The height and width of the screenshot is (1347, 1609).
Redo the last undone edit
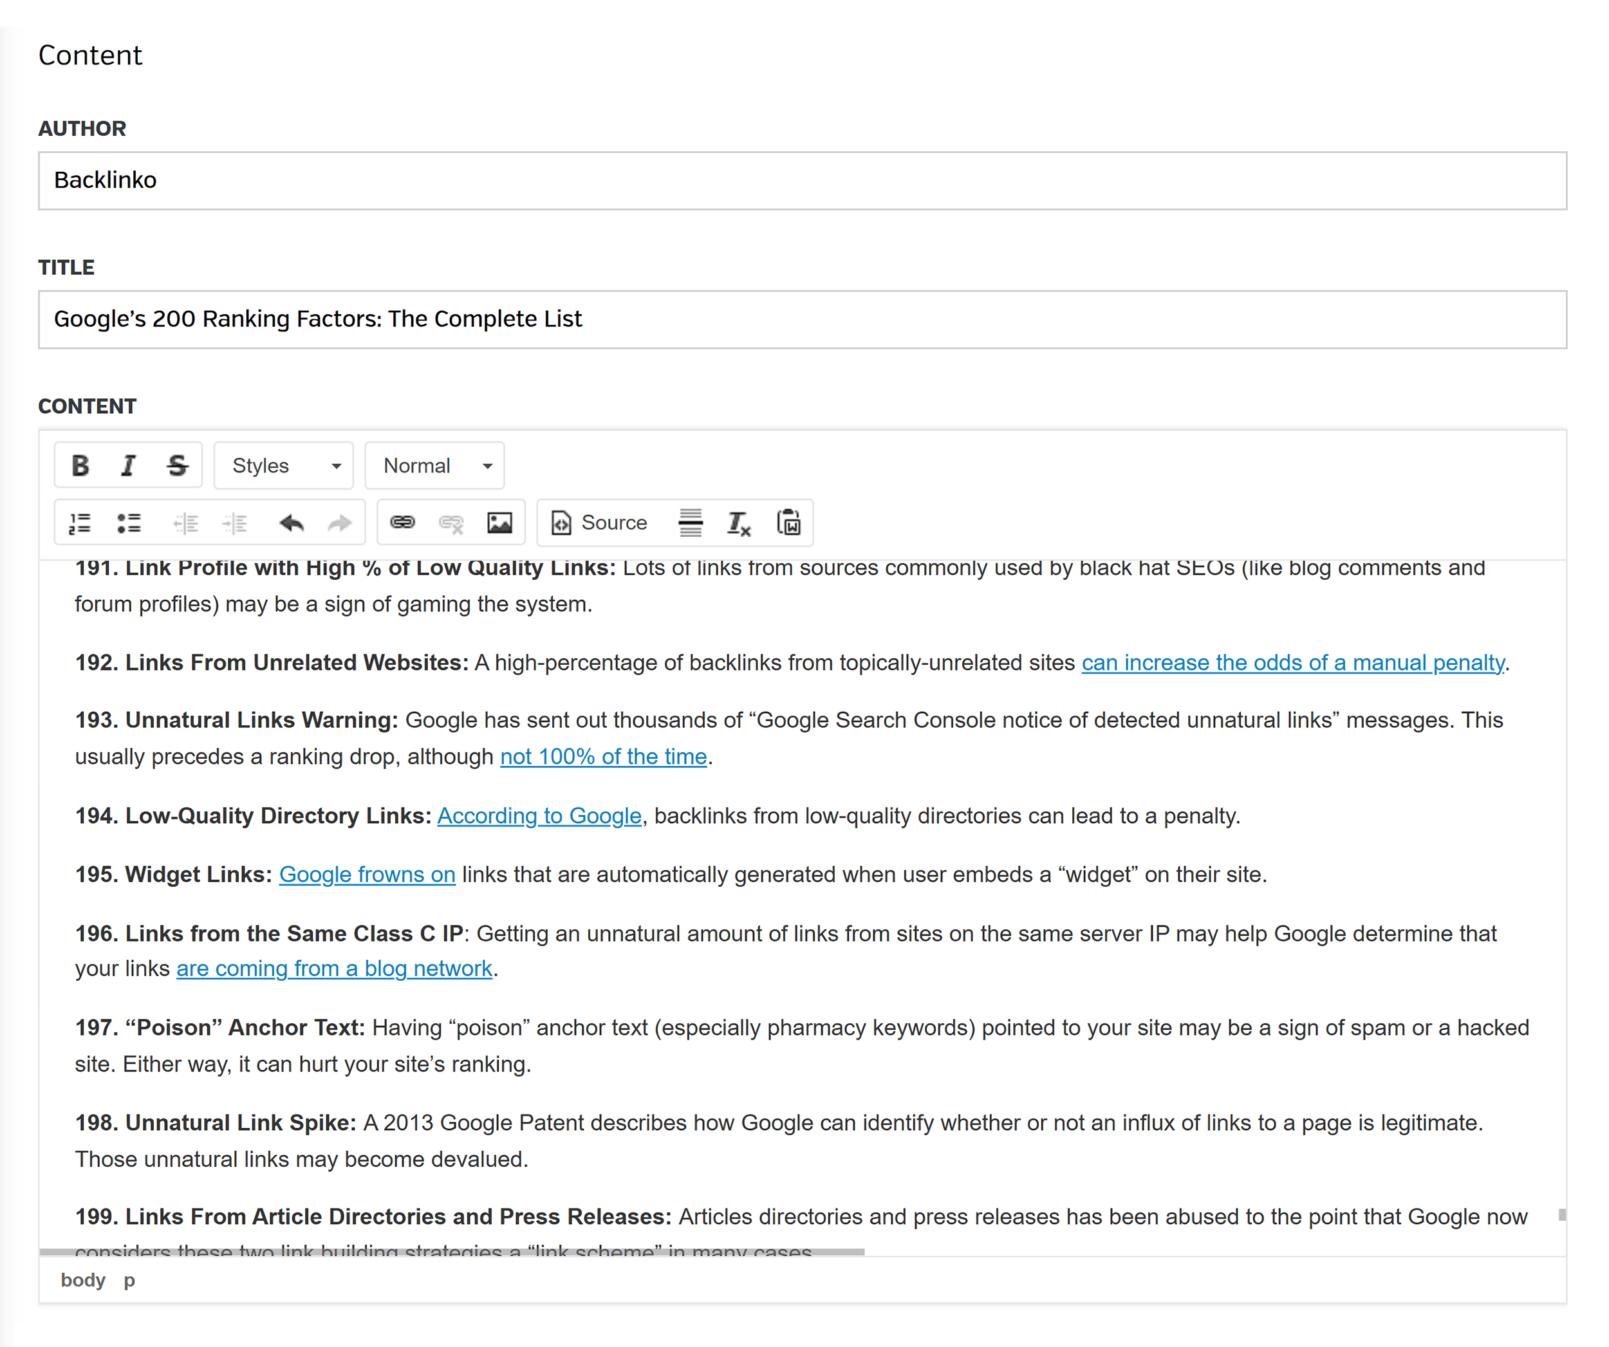[x=339, y=523]
